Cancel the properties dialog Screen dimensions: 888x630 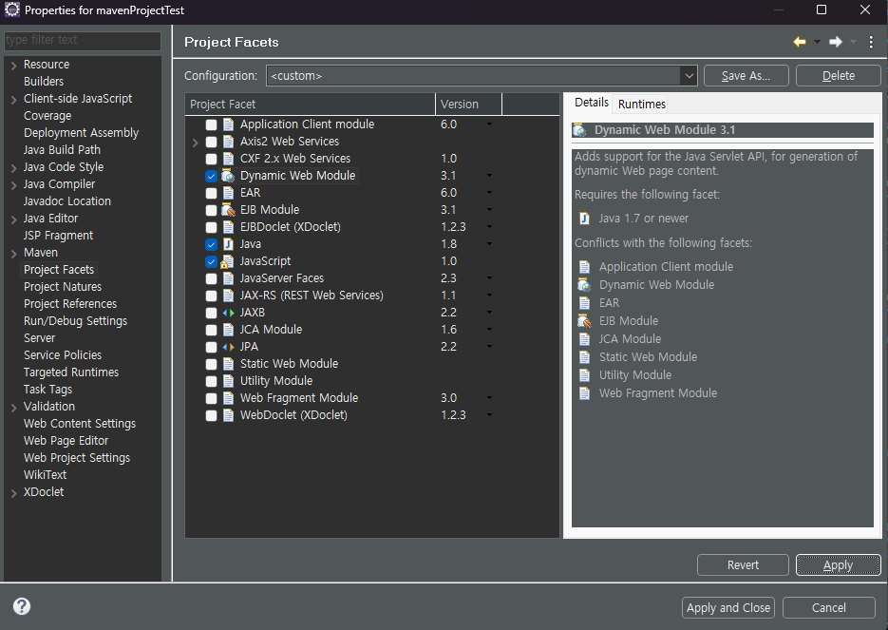click(829, 607)
